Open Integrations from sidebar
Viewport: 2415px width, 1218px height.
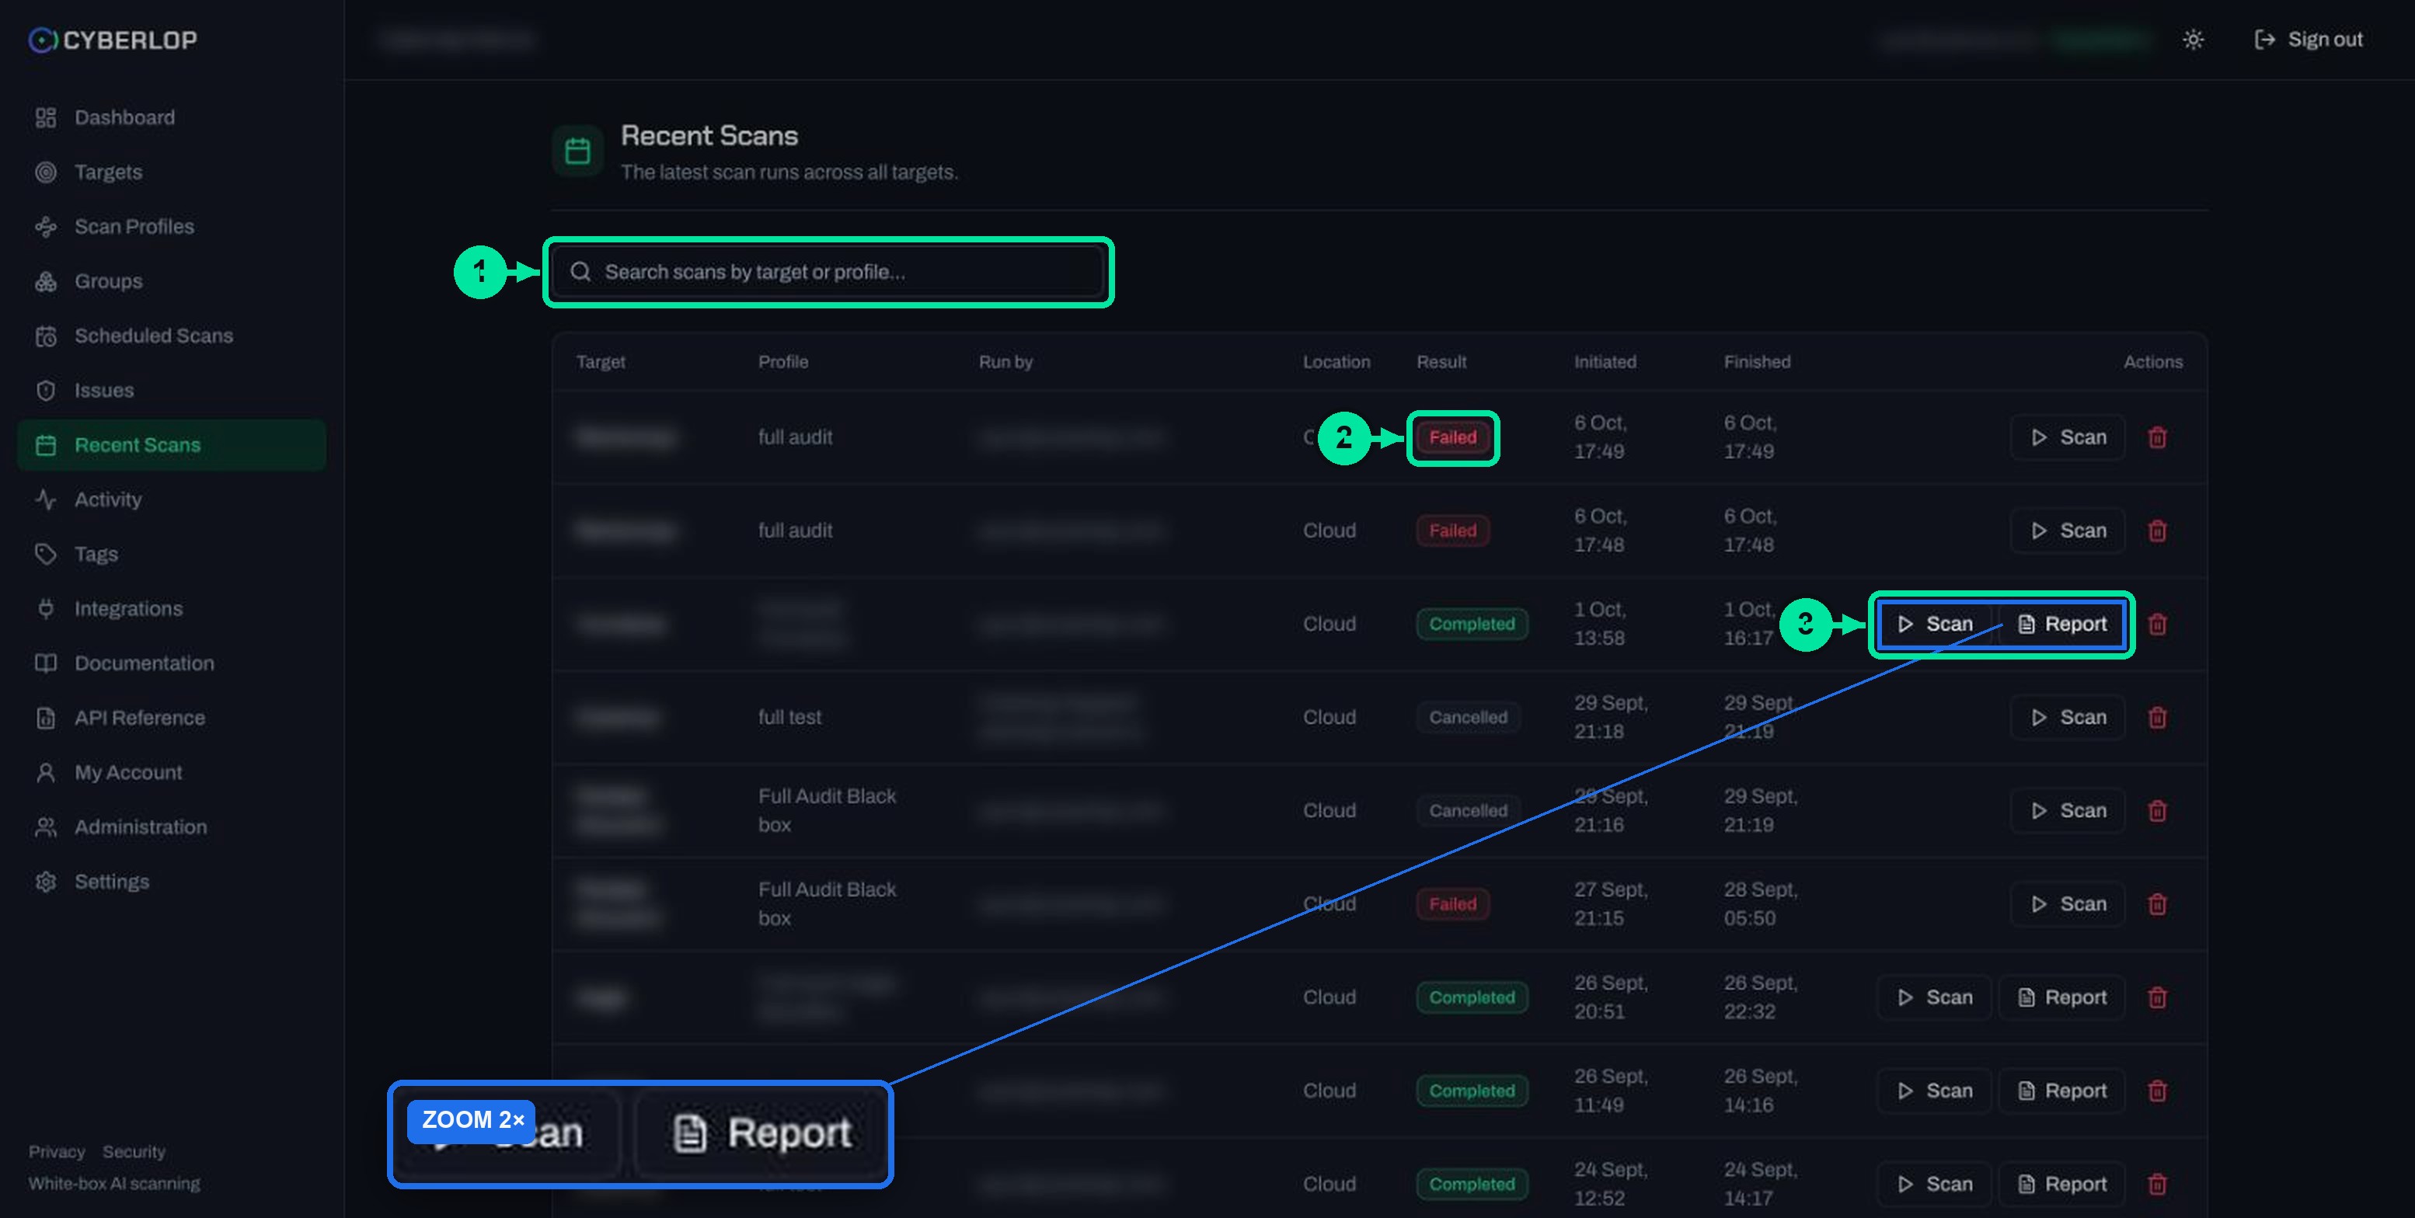click(x=172, y=608)
